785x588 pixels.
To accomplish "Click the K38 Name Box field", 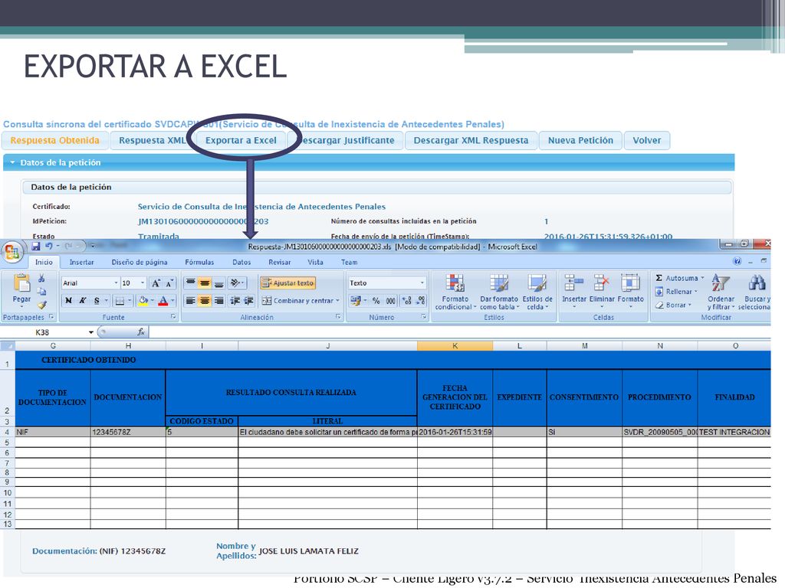I will pos(42,332).
